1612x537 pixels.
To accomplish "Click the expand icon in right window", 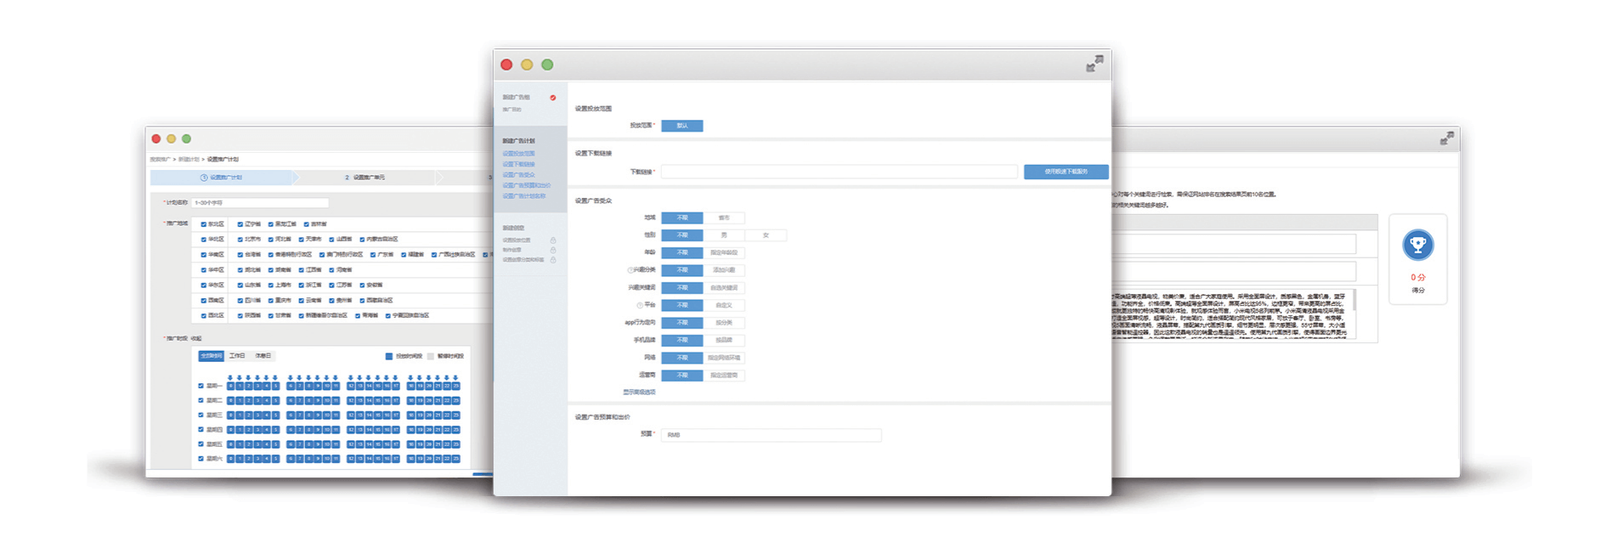I will pyautogui.click(x=1447, y=138).
